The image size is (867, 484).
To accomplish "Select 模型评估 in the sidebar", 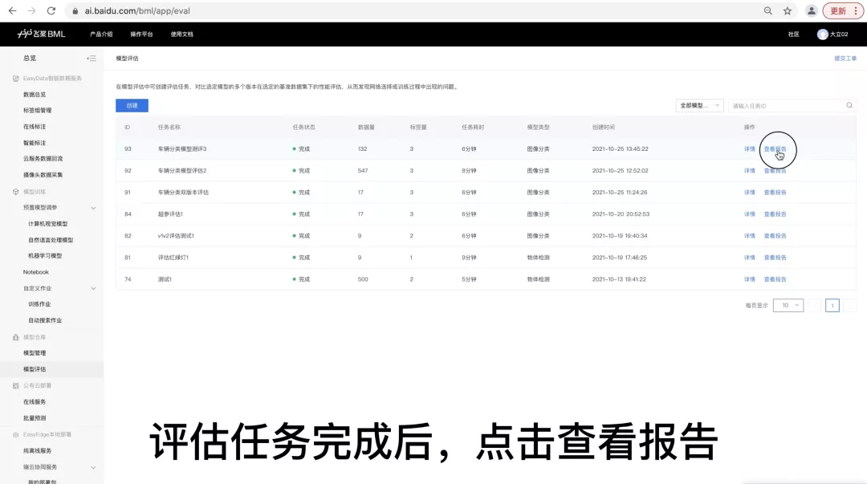I will click(x=35, y=369).
